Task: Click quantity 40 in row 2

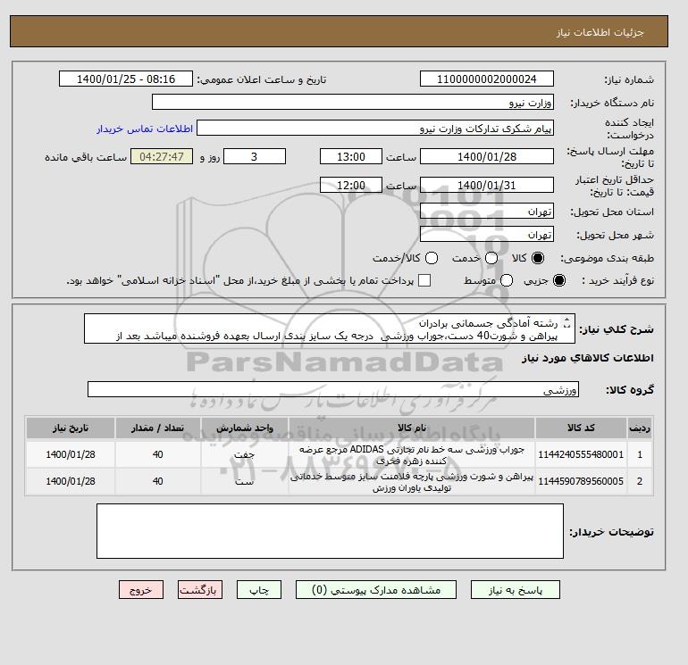Action: coord(158,482)
